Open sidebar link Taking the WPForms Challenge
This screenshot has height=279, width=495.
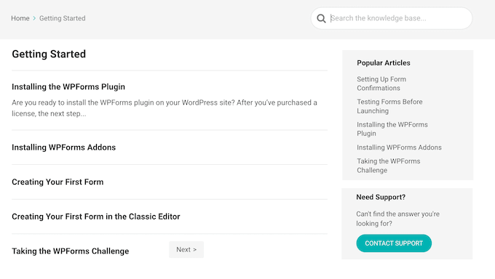click(388, 166)
